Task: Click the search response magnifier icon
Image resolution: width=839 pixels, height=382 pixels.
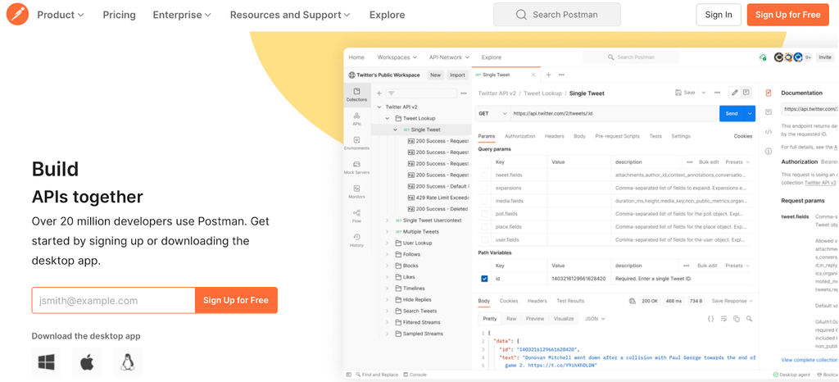Action: point(749,318)
